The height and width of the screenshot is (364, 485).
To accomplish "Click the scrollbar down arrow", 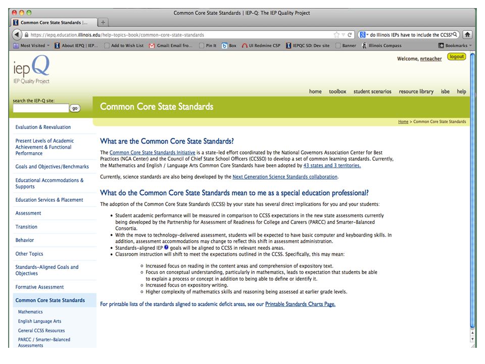I will [472, 339].
